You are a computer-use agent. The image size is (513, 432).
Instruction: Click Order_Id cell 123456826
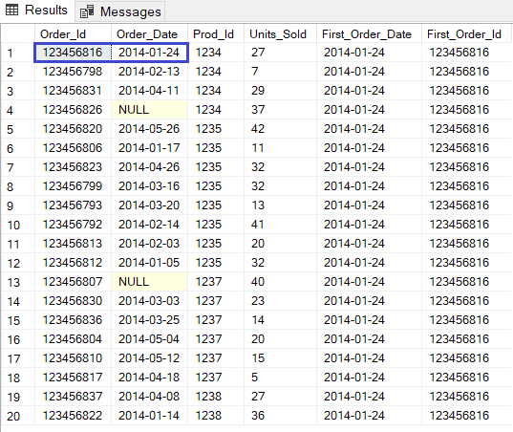73,110
